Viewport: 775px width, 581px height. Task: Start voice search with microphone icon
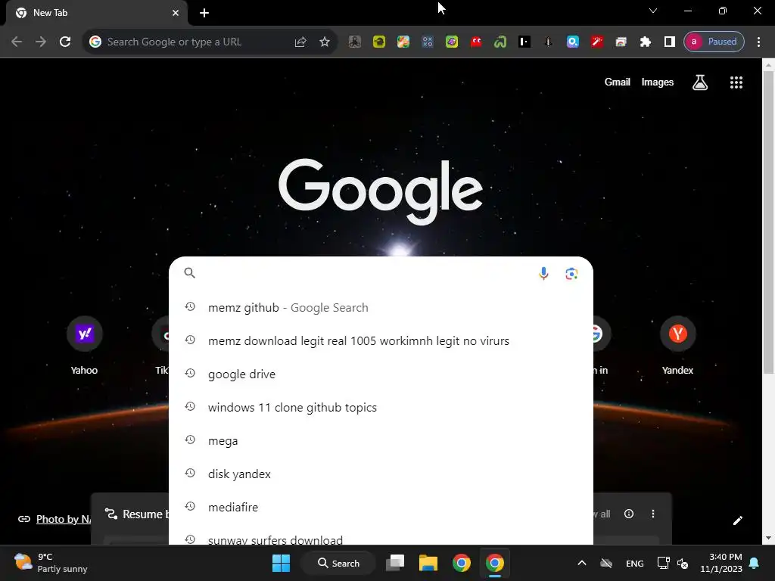[543, 273]
